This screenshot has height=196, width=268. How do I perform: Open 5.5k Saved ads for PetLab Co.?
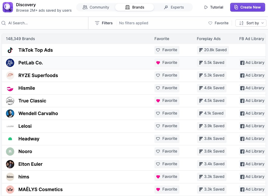click(211, 63)
